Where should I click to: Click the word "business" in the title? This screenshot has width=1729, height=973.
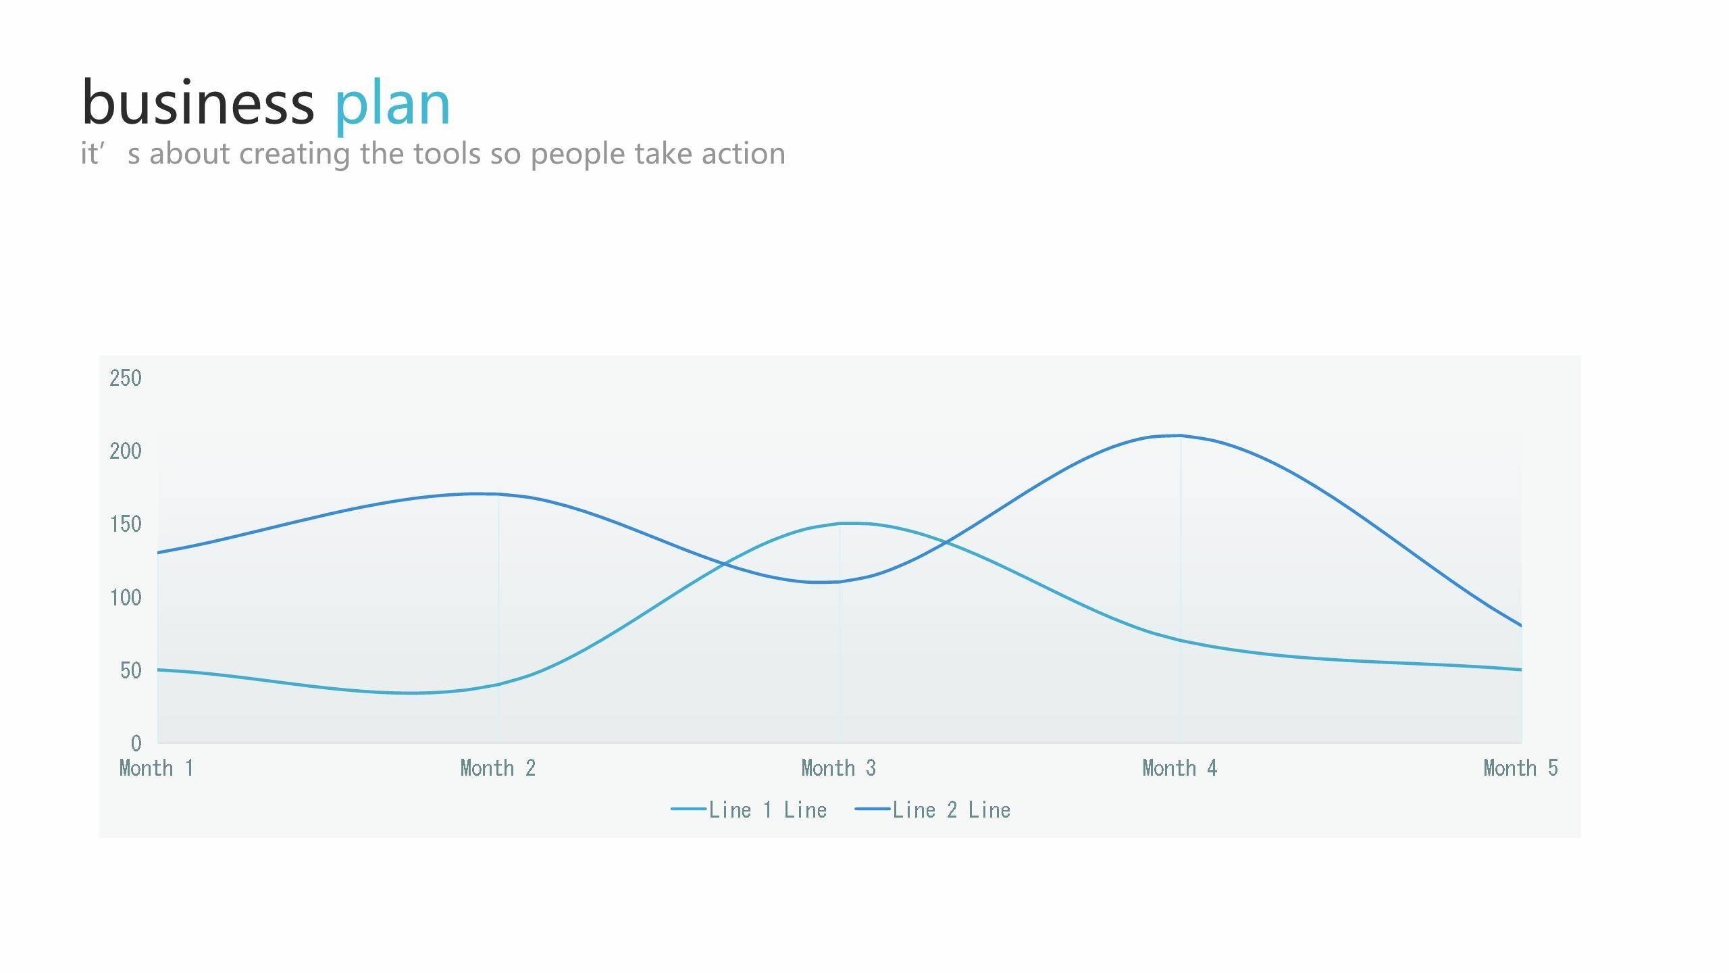point(198,103)
